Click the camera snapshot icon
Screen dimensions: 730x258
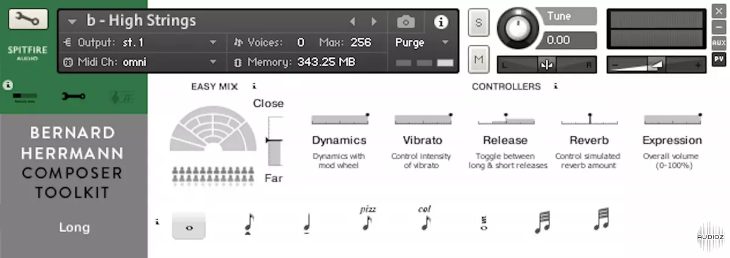tap(406, 22)
